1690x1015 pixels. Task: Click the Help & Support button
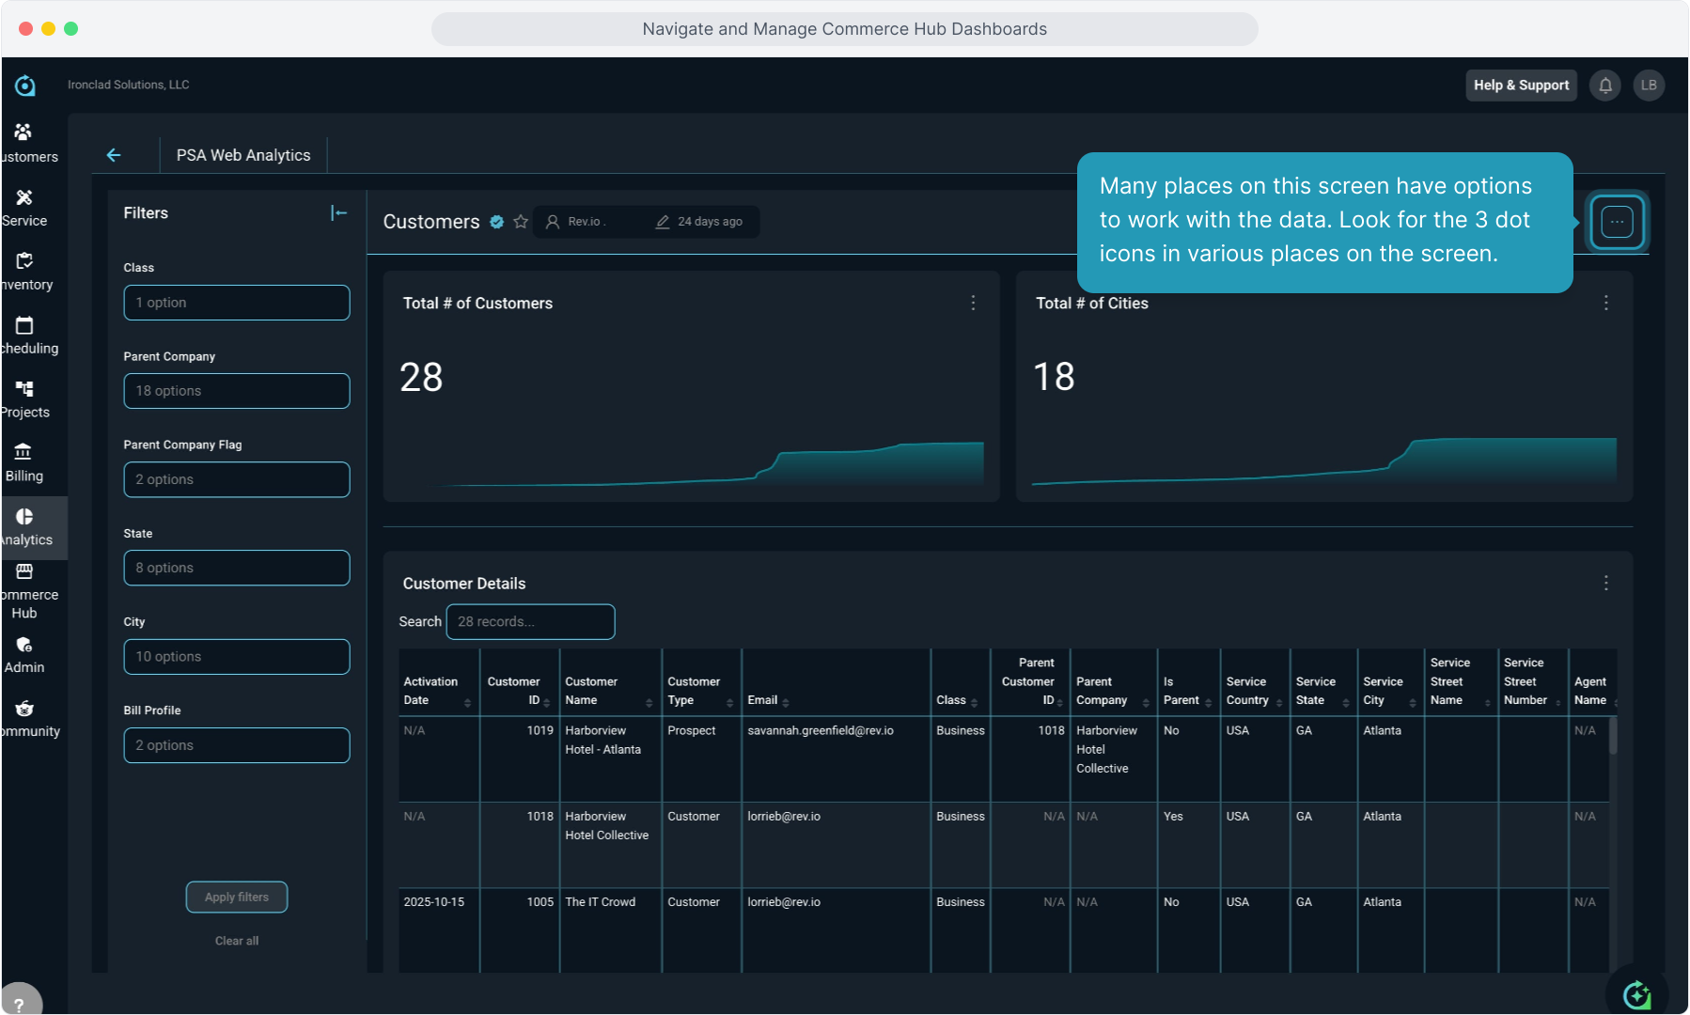[x=1520, y=86]
